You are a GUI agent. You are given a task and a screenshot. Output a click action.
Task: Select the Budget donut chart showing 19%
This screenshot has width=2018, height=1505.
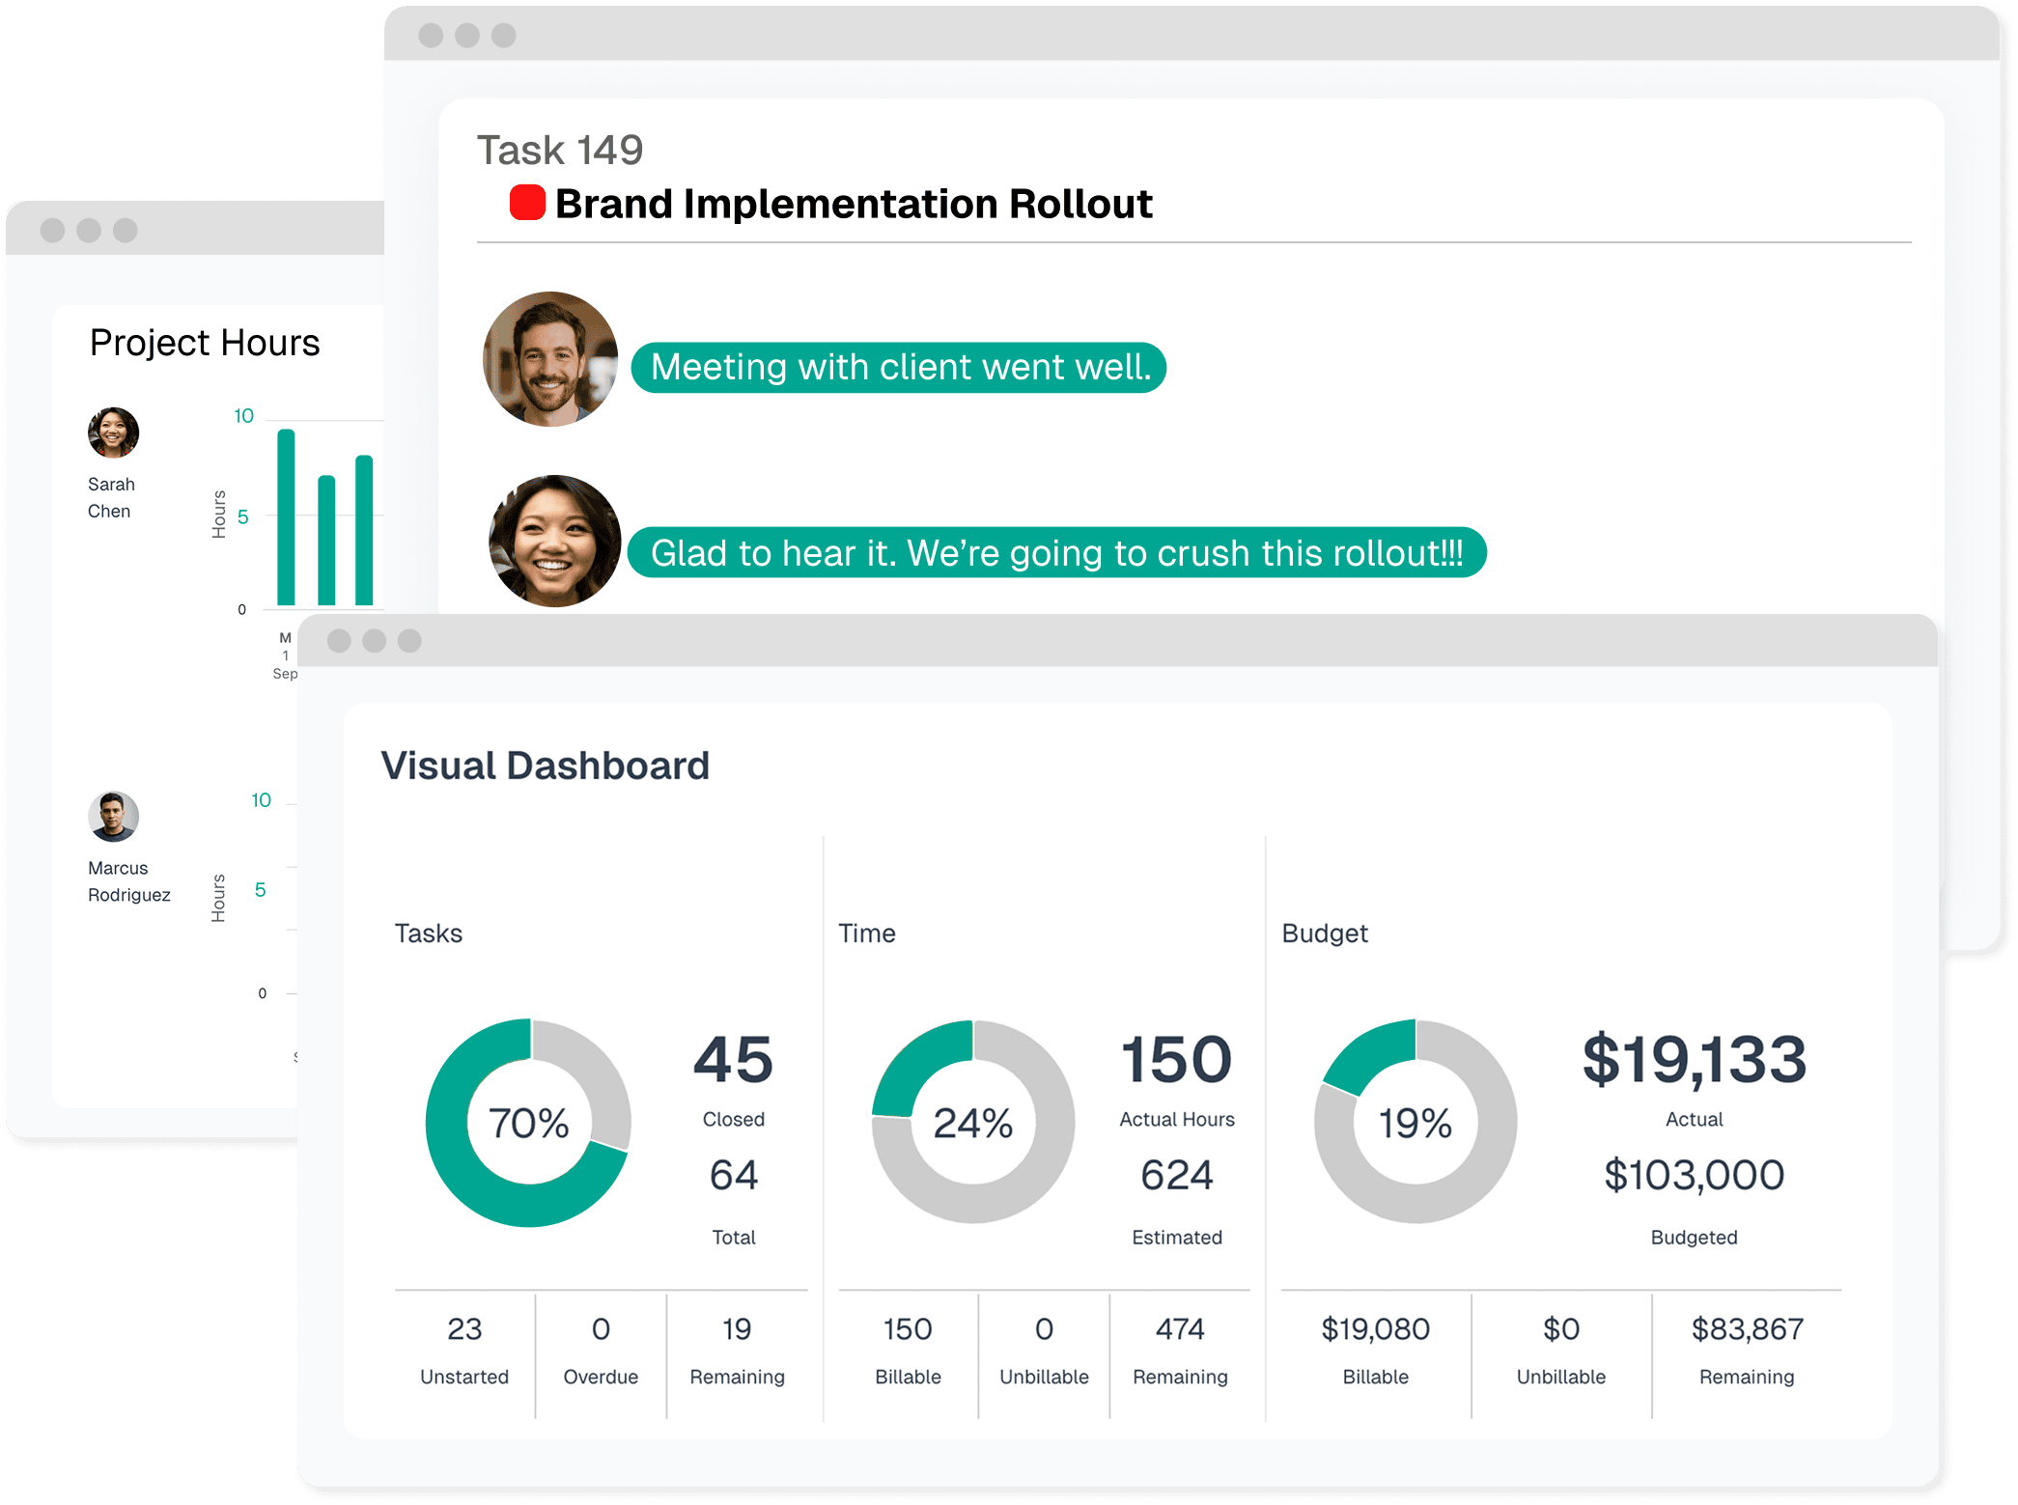[1415, 1122]
